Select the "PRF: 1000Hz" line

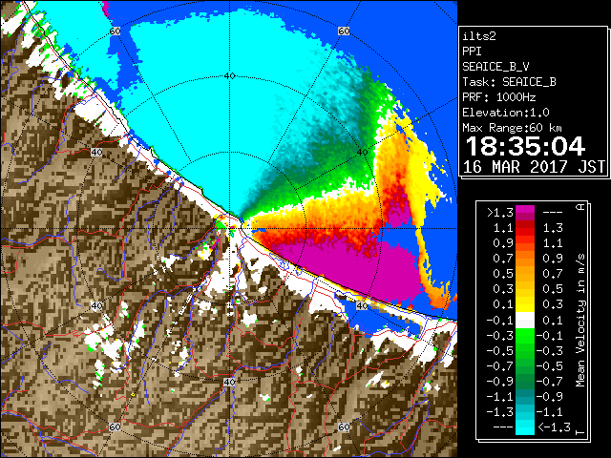(x=499, y=97)
